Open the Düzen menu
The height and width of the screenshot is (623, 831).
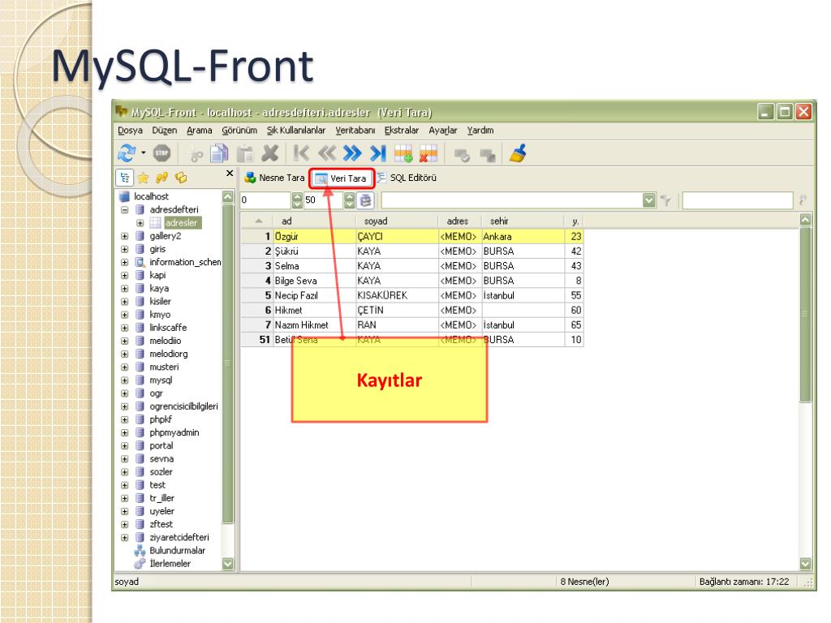(164, 131)
